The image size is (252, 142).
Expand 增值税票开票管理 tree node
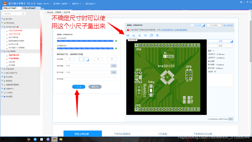coord(2,84)
